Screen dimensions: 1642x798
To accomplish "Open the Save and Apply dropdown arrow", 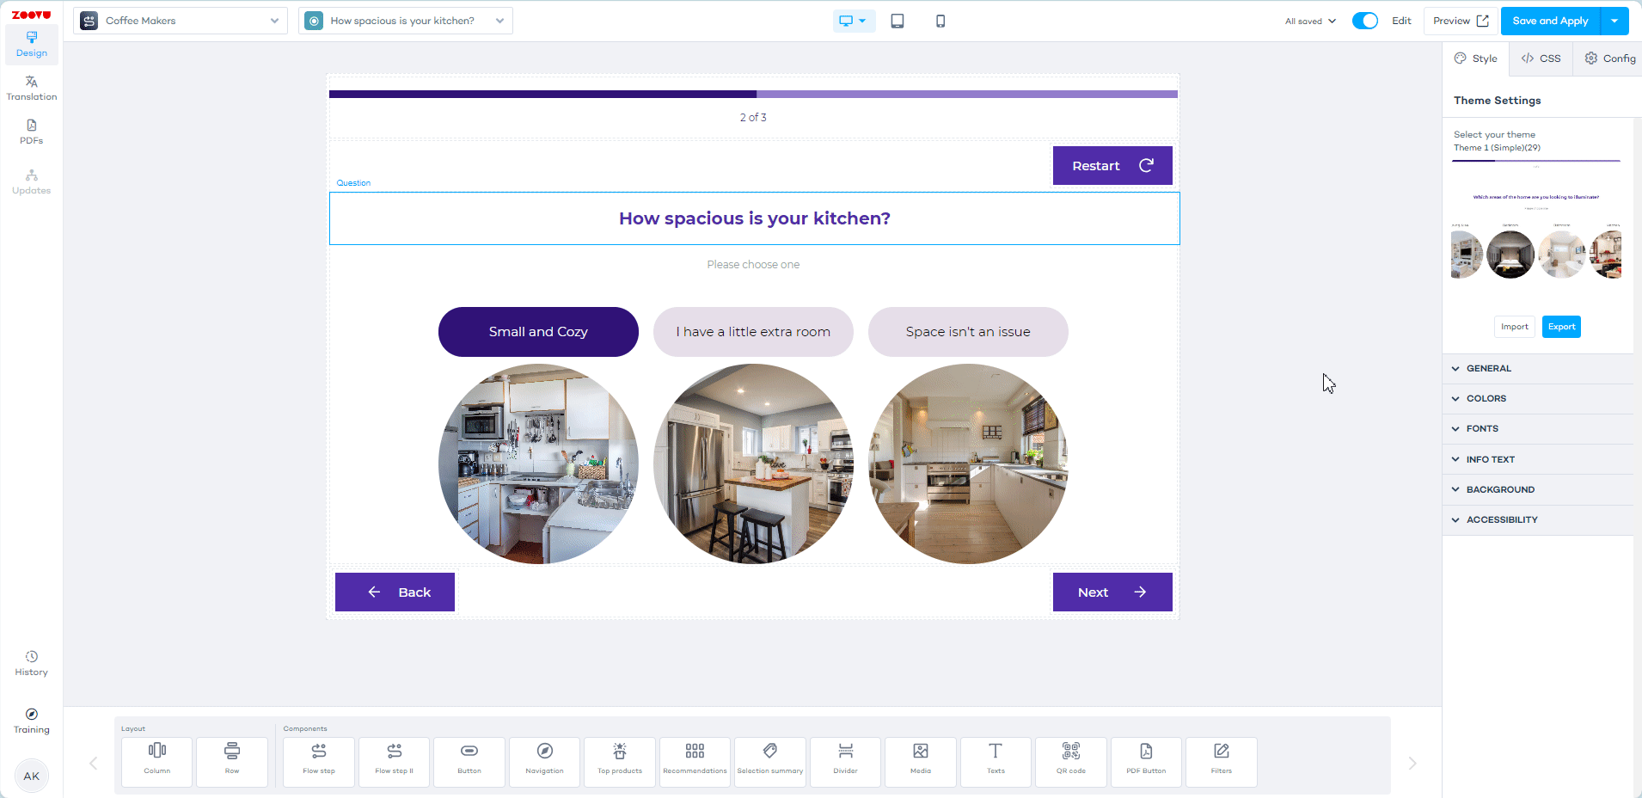I will 1614,21.
